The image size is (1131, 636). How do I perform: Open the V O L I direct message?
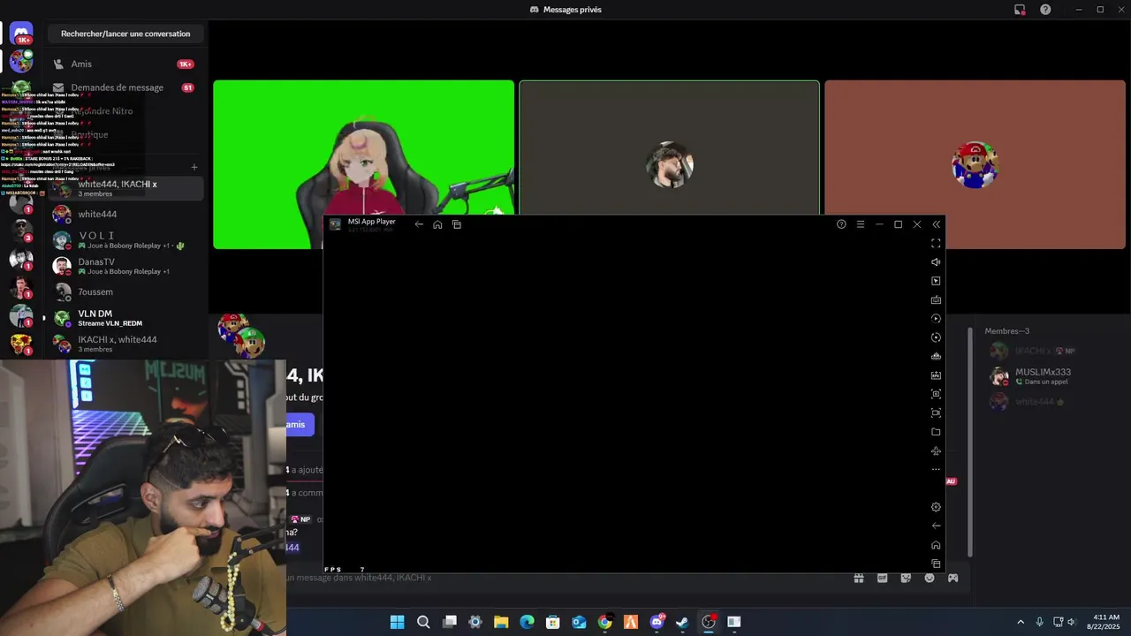[x=125, y=239]
